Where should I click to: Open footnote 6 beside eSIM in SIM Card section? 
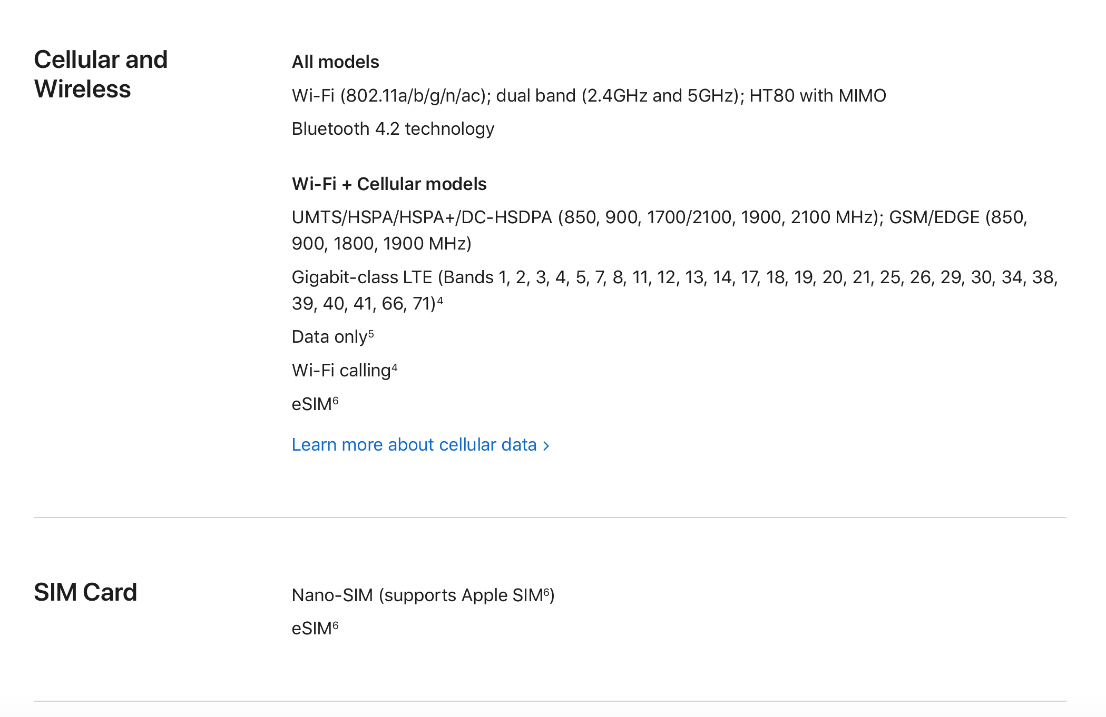click(336, 625)
